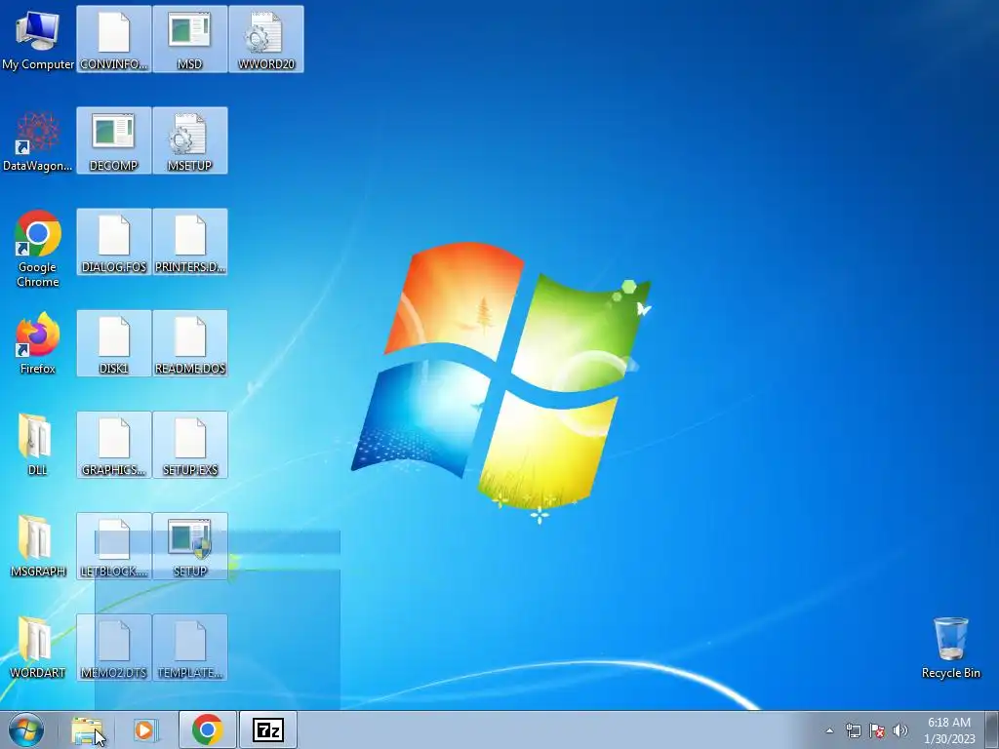Open the network status tray icon
Image resolution: width=999 pixels, height=749 pixels.
853,730
